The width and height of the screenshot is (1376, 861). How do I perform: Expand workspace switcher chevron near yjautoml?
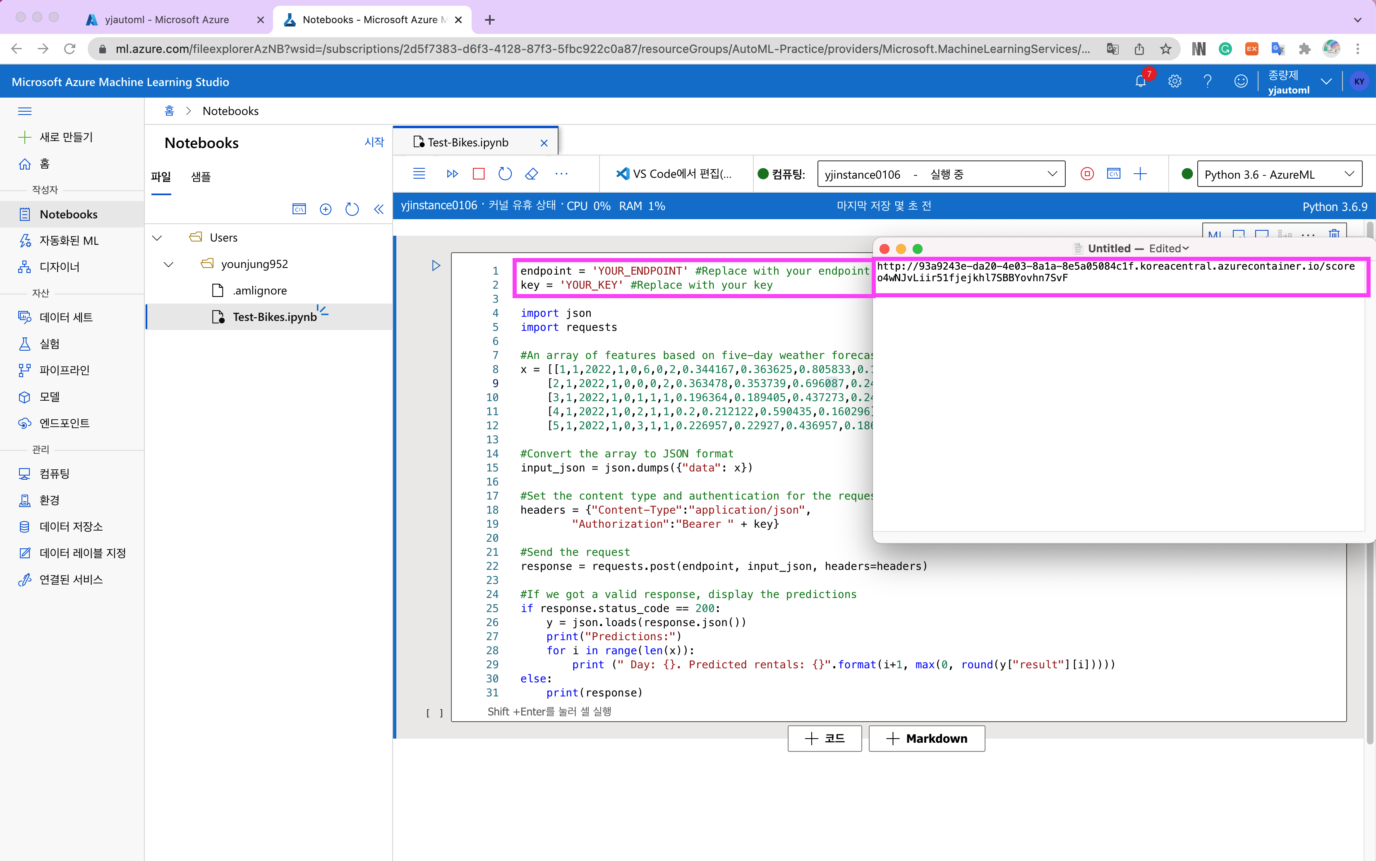[1326, 81]
